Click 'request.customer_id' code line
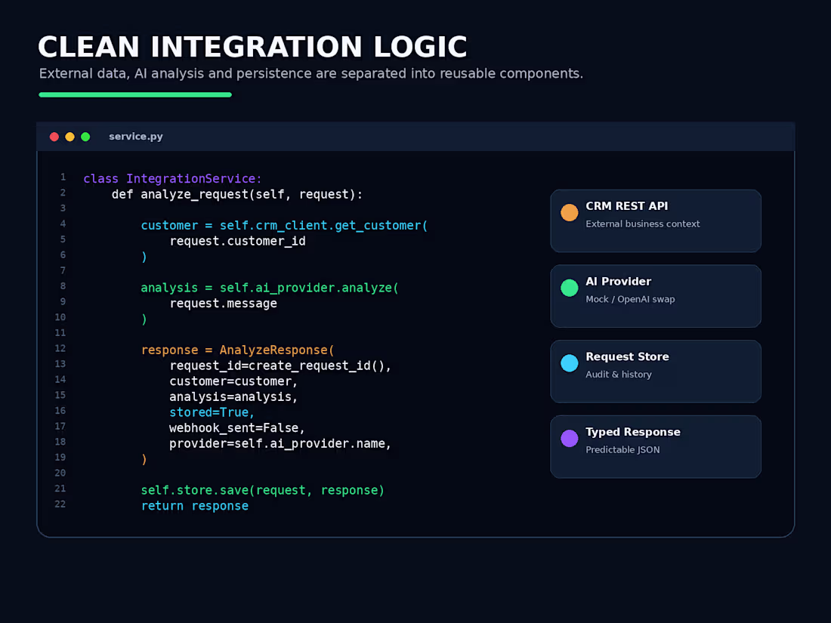Screen dimensions: 831x623 click(x=237, y=241)
